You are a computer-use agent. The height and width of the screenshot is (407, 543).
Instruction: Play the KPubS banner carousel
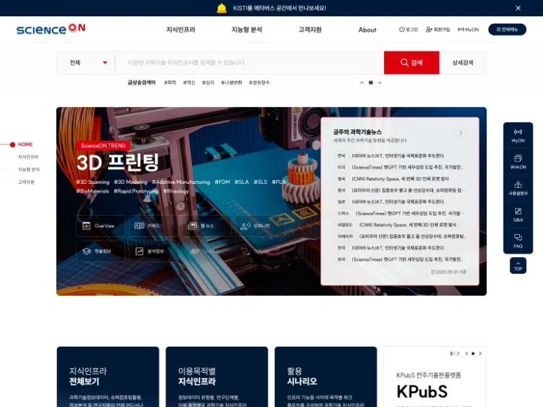tap(473, 353)
